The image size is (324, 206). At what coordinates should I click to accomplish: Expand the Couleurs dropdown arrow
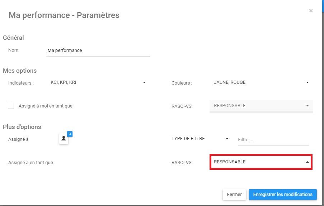pyautogui.click(x=307, y=82)
